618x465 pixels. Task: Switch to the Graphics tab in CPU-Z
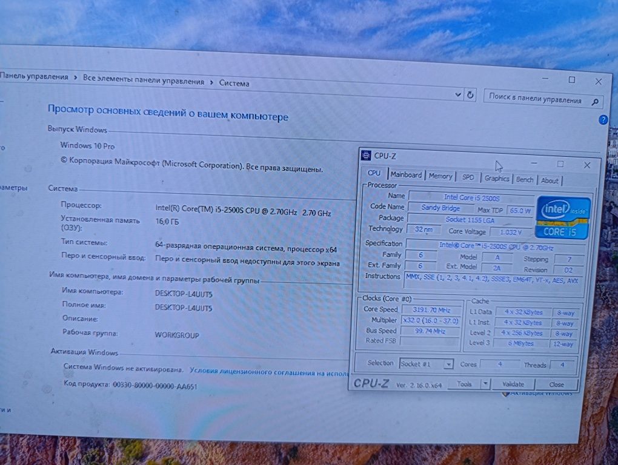point(497,179)
